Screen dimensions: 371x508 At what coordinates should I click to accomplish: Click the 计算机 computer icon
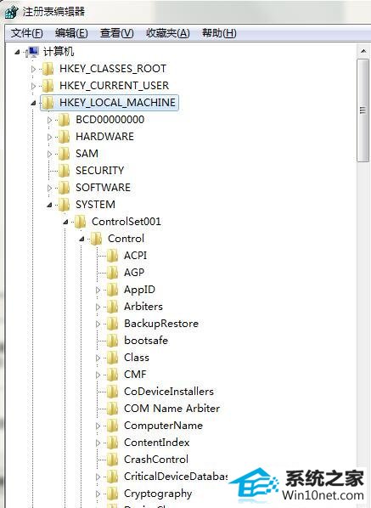(x=33, y=52)
